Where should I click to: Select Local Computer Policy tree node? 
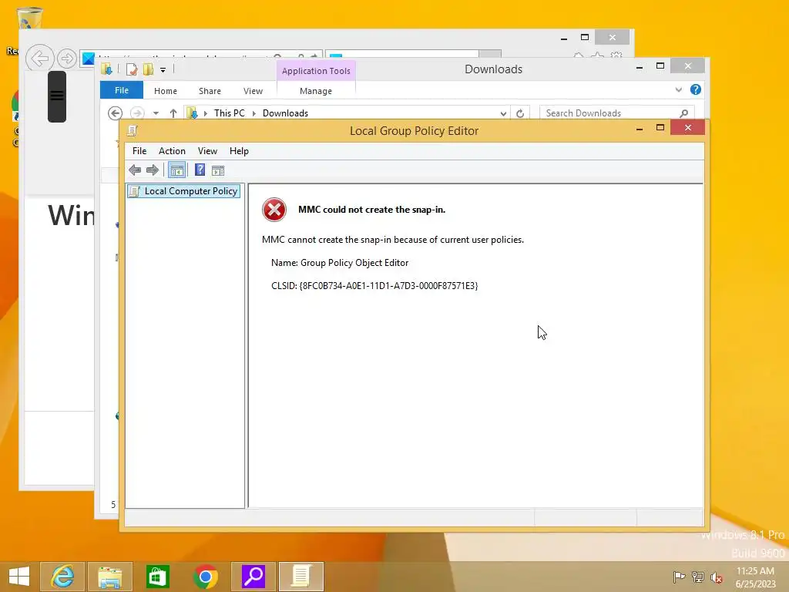tap(183, 191)
